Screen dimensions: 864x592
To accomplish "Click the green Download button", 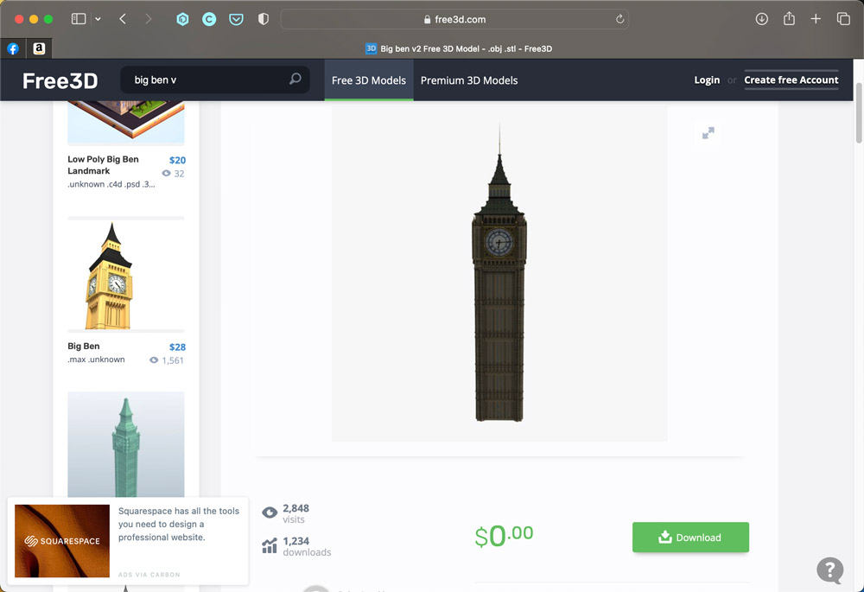I will (x=690, y=537).
